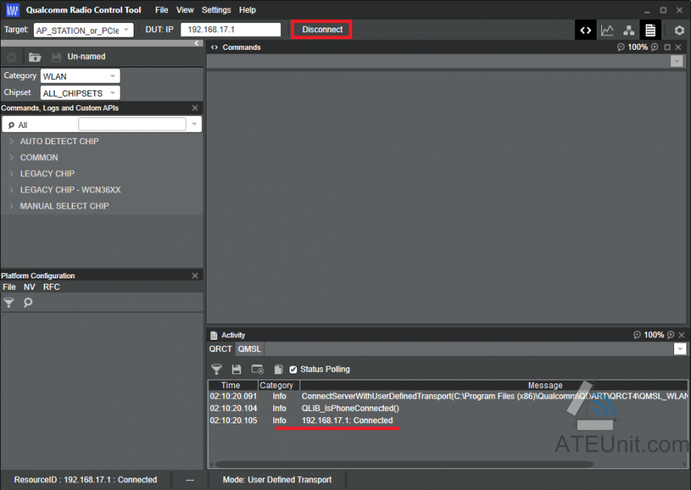The height and width of the screenshot is (490, 691).
Task: Select the '192.168.17.1: Connected' log message
Action: click(x=347, y=420)
